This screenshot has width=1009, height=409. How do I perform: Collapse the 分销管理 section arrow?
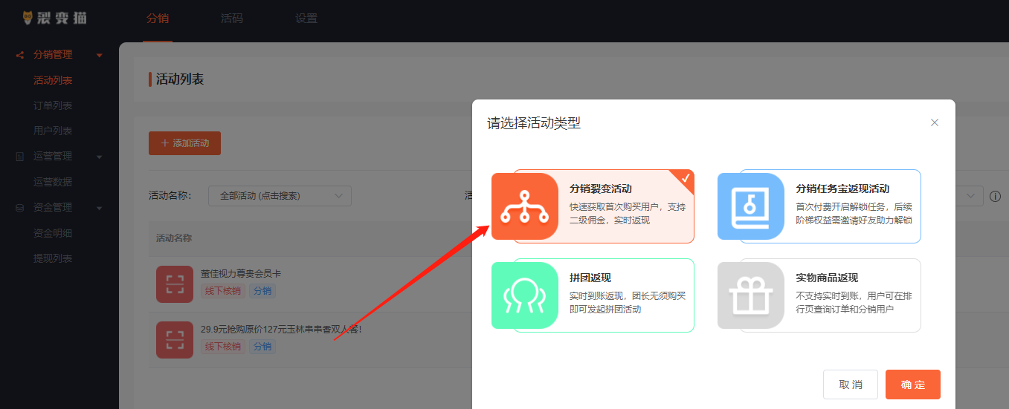tap(100, 56)
